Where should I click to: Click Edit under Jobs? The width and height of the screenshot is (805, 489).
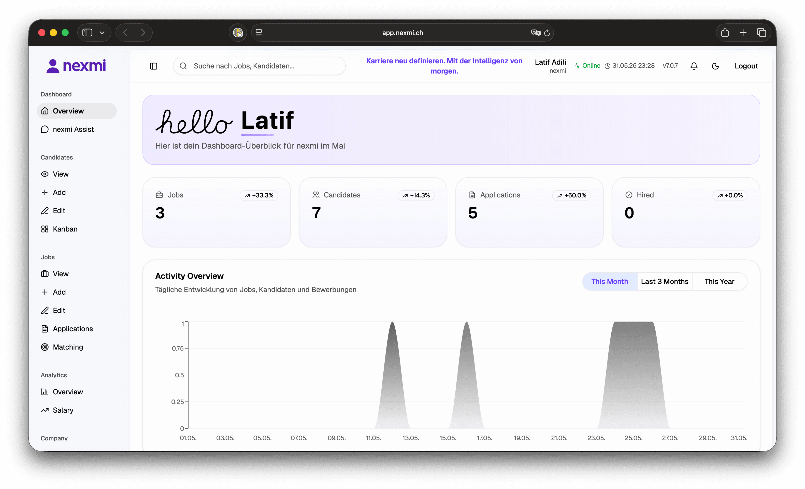76,310
